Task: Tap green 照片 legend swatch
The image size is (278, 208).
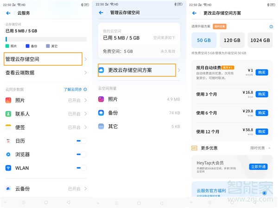Action: [7, 46]
